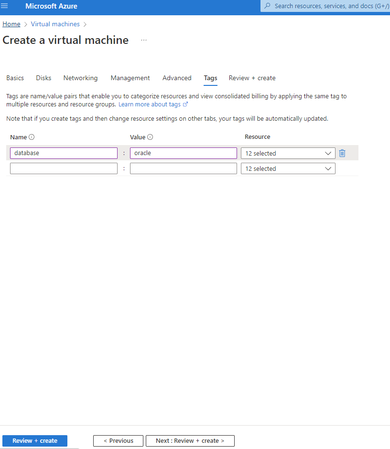Image resolution: width=390 pixels, height=449 pixels.
Task: Click the Value info icon
Action: tap(150, 137)
